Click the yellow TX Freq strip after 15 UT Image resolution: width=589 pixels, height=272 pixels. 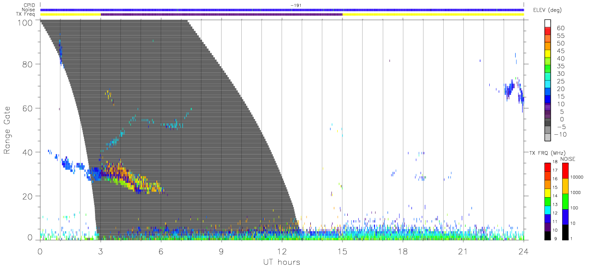coord(433,14)
